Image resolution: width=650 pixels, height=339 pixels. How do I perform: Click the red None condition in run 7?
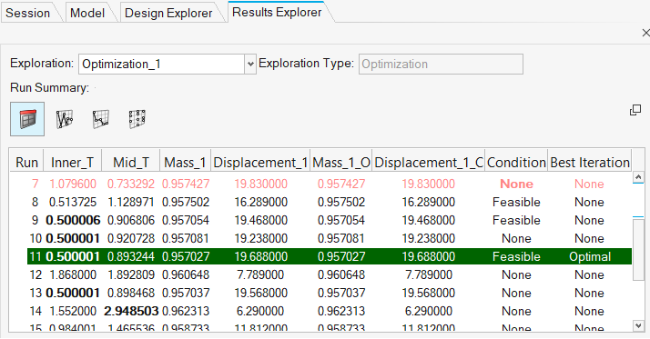516,184
